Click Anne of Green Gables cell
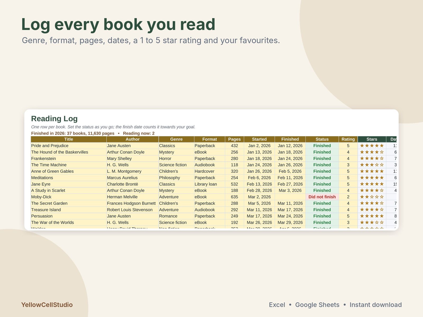The width and height of the screenshot is (423, 317). [69, 171]
